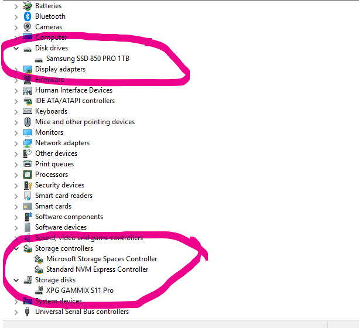Click the Storage disks category icon
Viewport: 359px width, 328px height.
point(28,280)
